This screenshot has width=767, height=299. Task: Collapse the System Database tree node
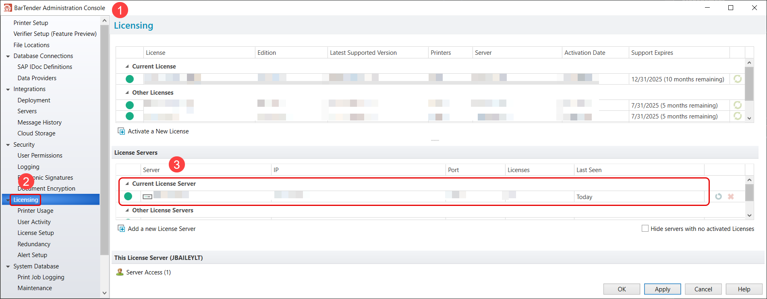(x=8, y=267)
